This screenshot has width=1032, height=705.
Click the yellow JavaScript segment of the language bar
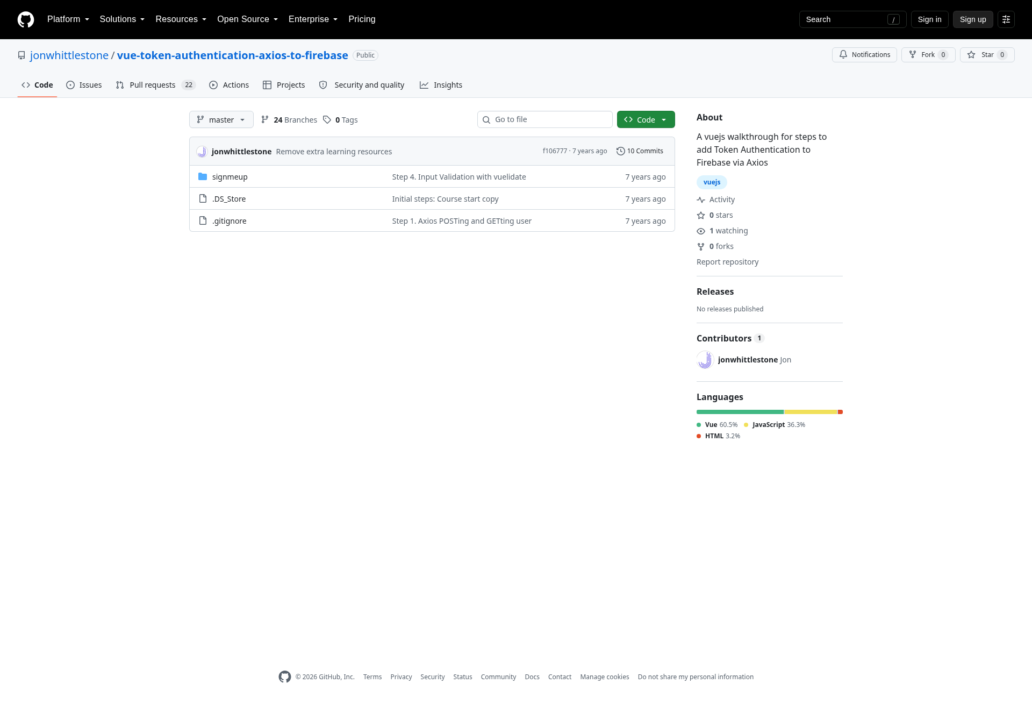point(811,412)
